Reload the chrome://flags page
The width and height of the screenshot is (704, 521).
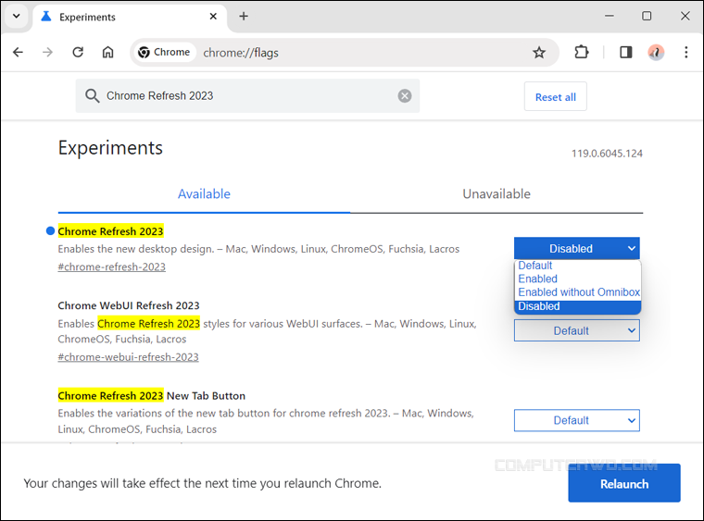click(78, 53)
